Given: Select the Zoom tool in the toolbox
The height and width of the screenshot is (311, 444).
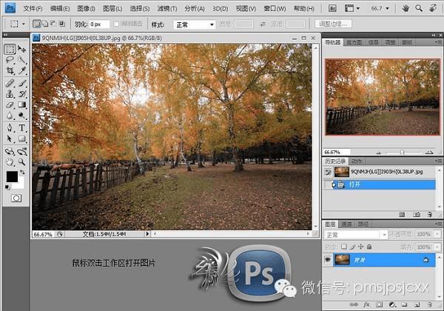Looking at the screenshot, I should (21, 162).
